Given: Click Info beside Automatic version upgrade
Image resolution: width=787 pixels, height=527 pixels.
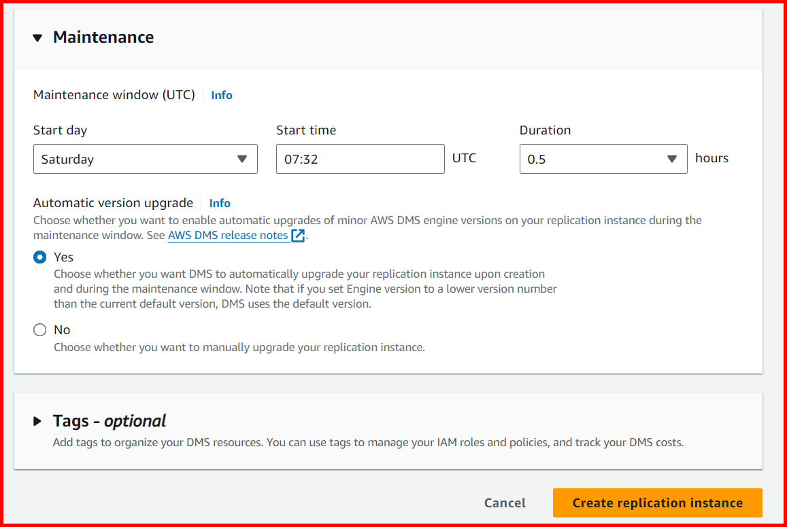Looking at the screenshot, I should coord(219,202).
